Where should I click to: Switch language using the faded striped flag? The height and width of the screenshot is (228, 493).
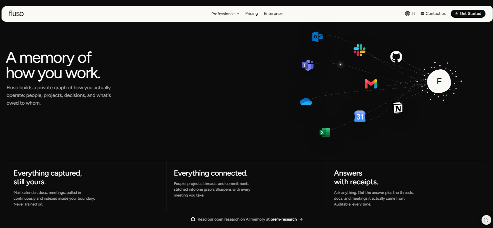413,14
